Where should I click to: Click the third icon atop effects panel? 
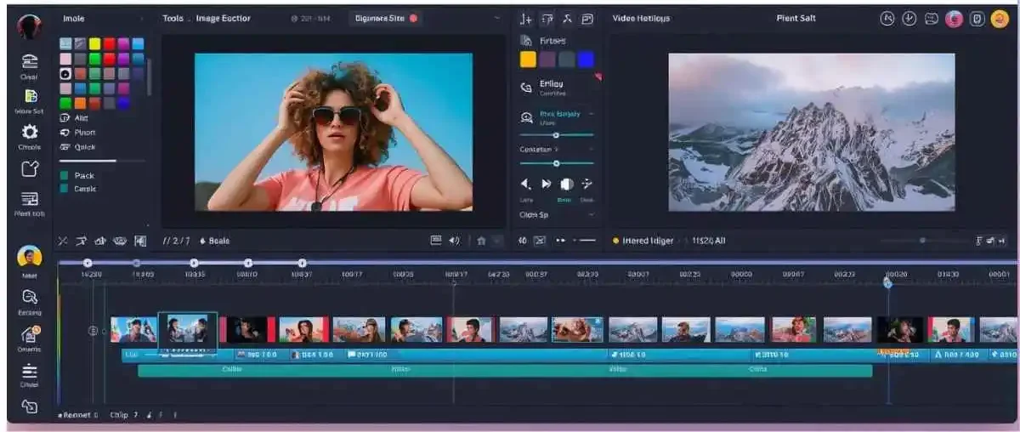click(x=568, y=19)
